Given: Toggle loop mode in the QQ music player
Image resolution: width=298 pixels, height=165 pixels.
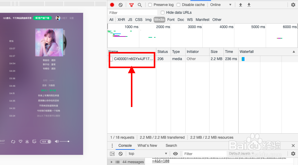Looking at the screenshot, I should point(13,141).
